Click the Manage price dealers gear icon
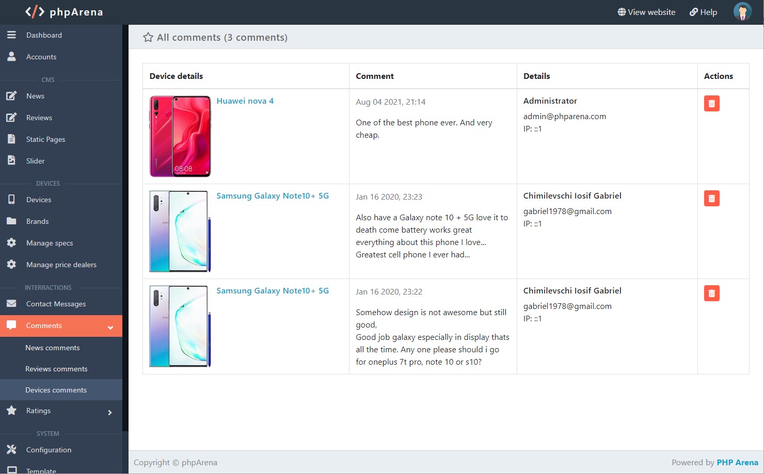764x474 pixels. pos(11,264)
